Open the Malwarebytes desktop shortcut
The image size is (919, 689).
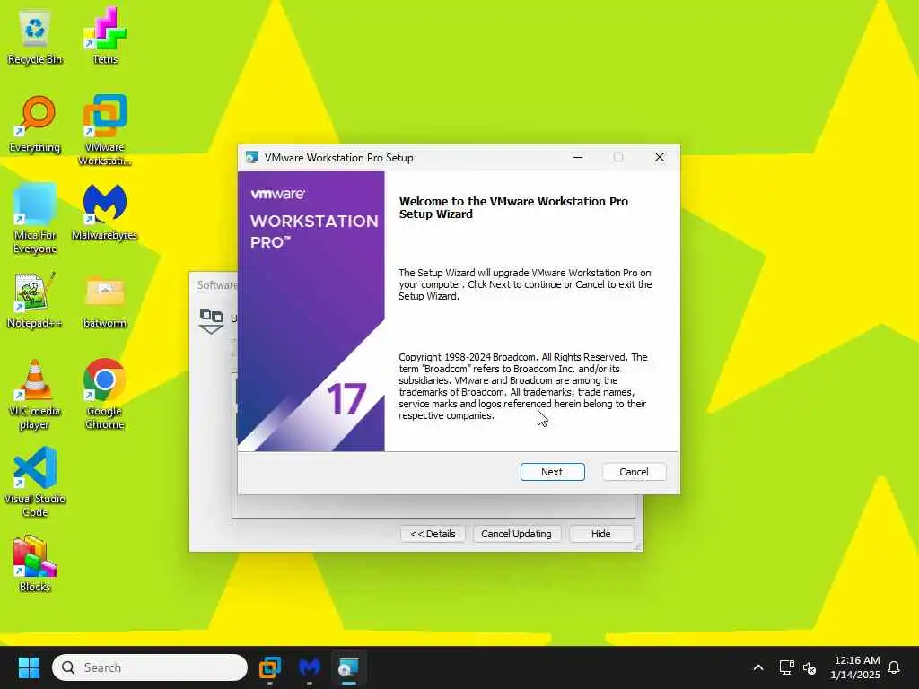point(104,212)
